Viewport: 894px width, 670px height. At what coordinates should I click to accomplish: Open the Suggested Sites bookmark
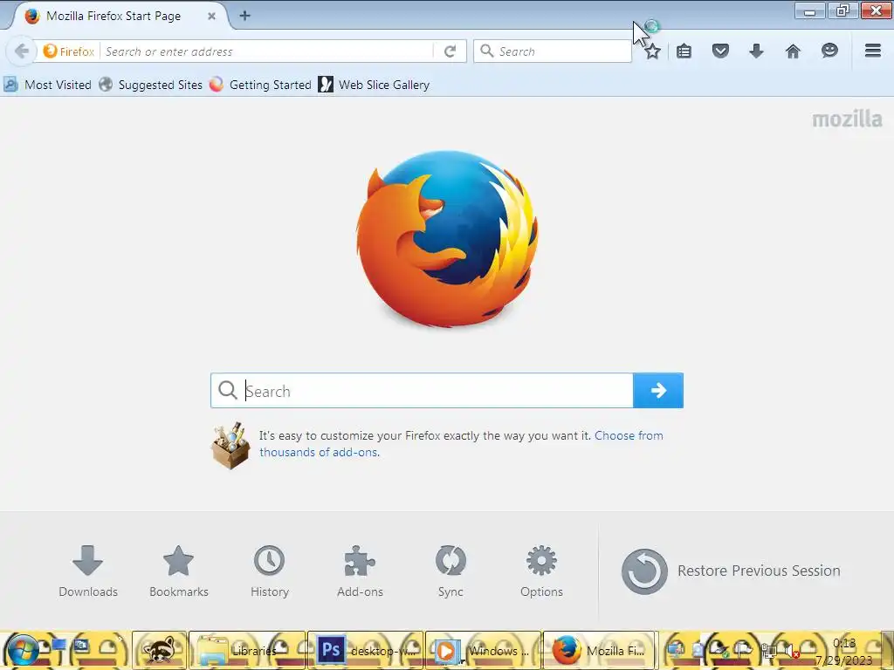(x=151, y=85)
